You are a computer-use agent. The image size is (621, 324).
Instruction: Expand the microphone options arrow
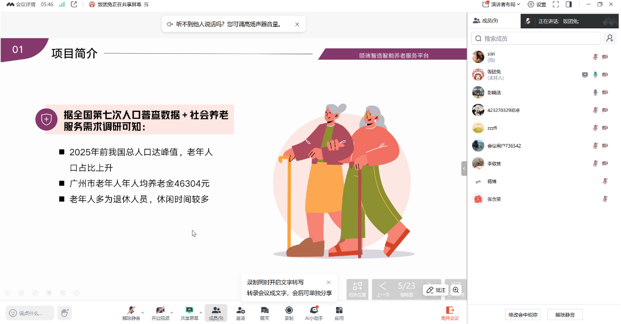tap(143, 312)
